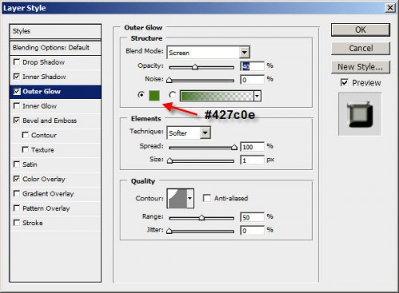Open the gradient preset dropdown arrow
The height and width of the screenshot is (293, 399).
257,96
